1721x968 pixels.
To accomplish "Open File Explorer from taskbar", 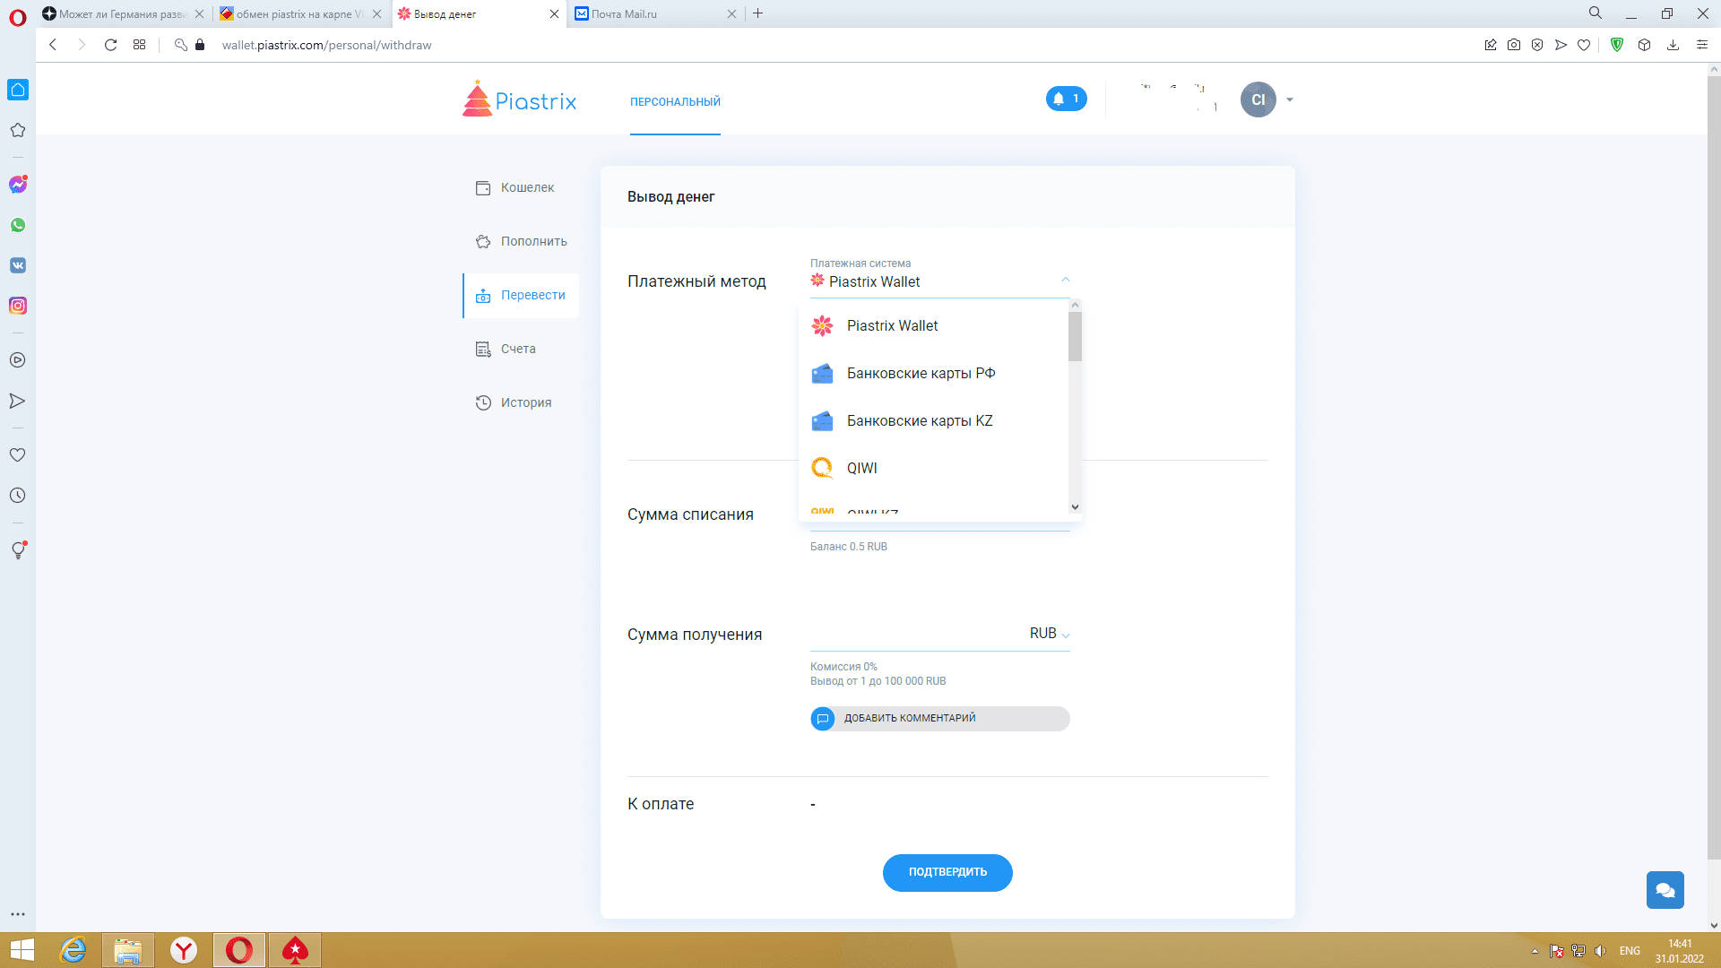I will (x=128, y=950).
